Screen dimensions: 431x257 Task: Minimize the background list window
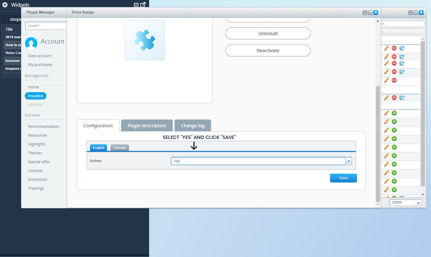(410, 13)
